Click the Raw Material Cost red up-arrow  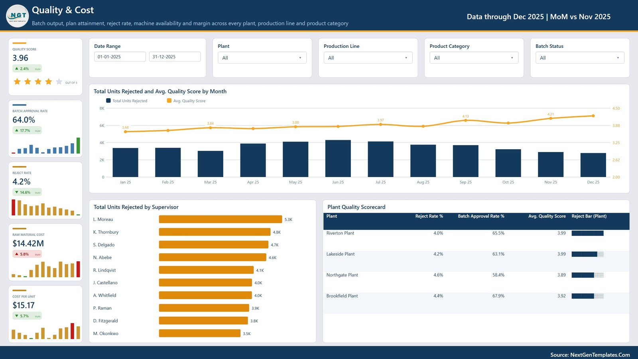point(17,254)
